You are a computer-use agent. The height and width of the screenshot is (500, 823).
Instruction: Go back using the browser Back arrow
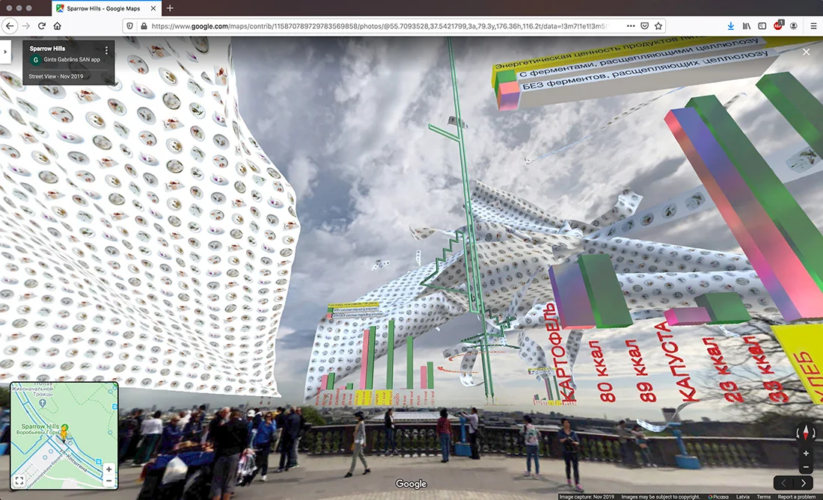tap(10, 25)
